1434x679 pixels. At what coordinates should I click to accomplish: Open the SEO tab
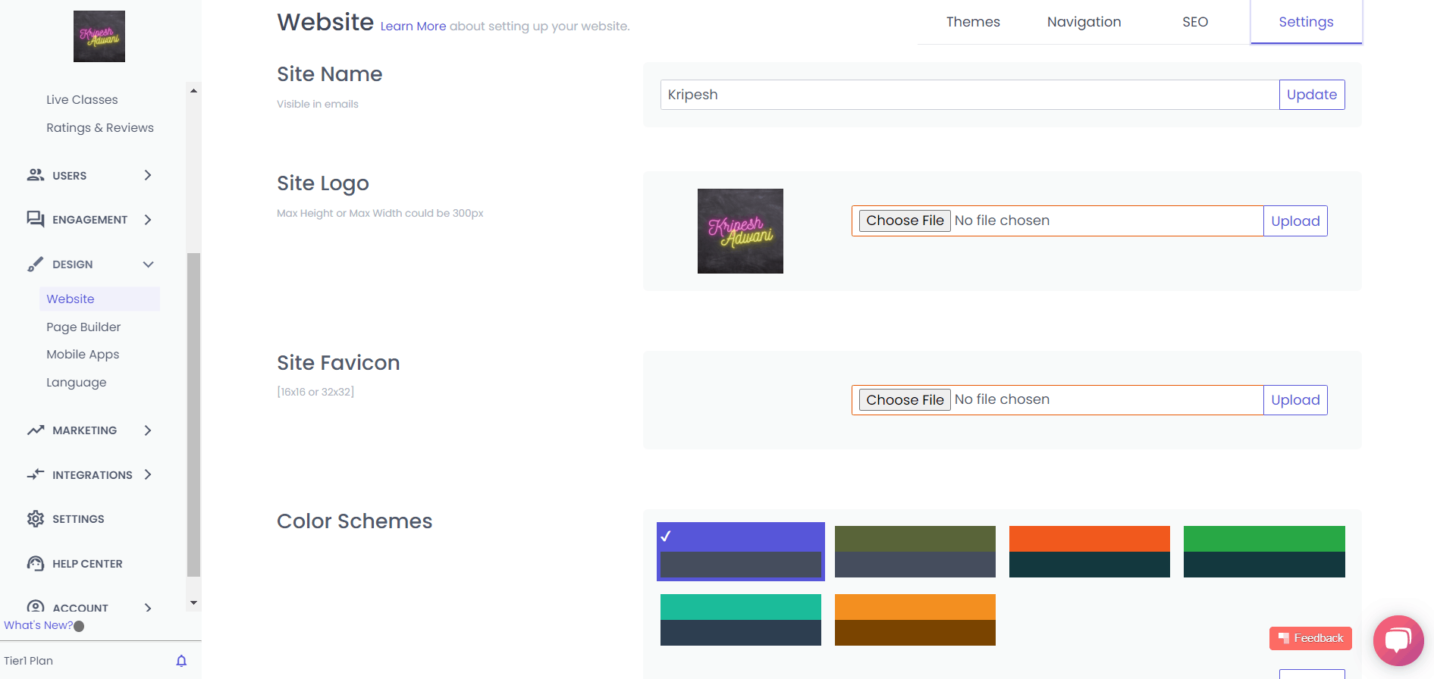(x=1194, y=22)
